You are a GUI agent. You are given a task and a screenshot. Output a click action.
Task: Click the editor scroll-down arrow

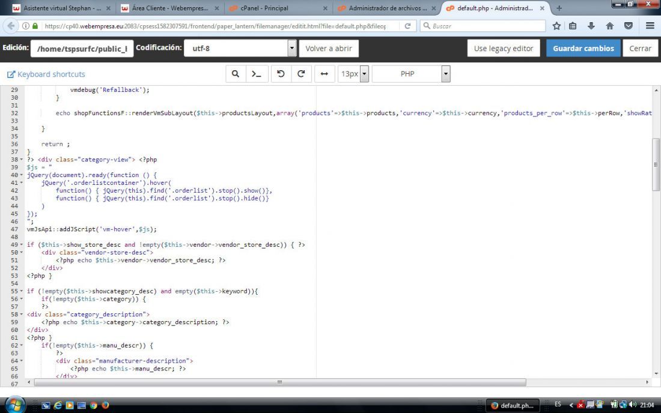656,373
